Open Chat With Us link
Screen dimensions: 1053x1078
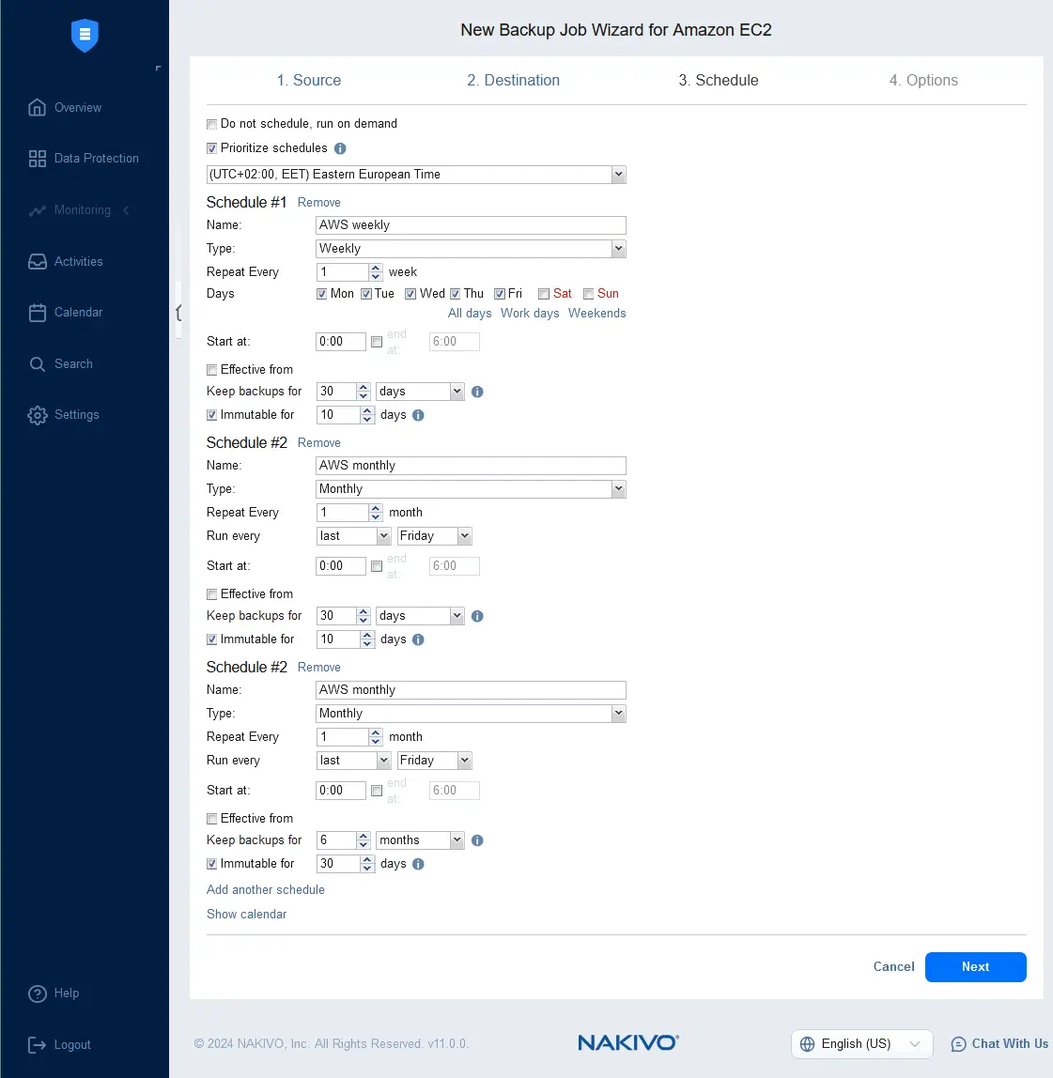pyautogui.click(x=1000, y=1044)
